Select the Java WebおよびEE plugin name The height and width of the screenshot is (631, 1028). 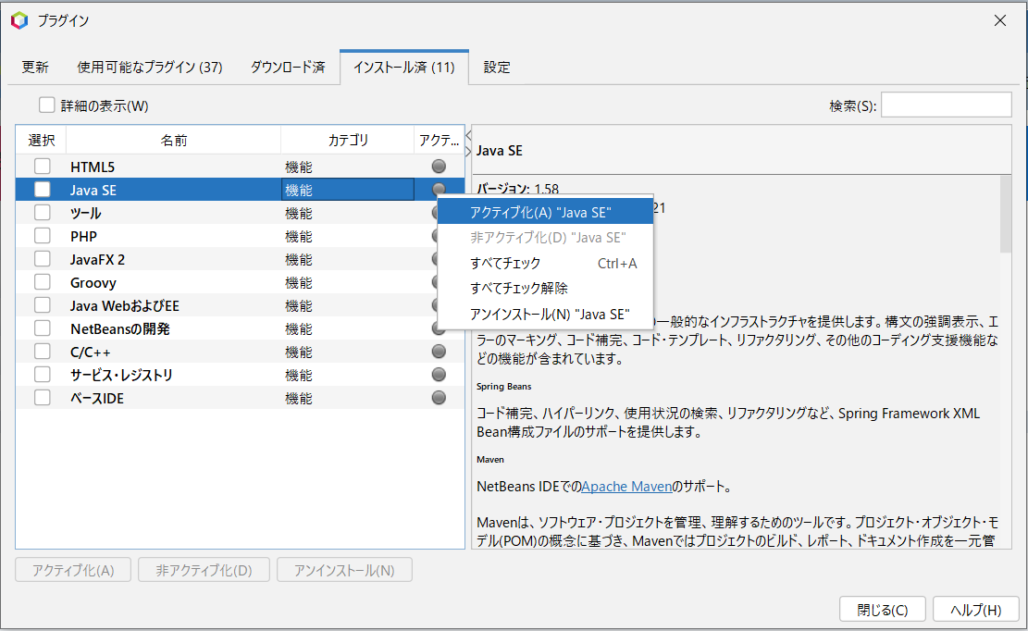[x=125, y=305]
